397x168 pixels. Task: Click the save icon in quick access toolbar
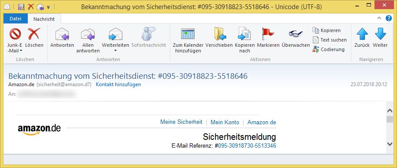click(22, 7)
